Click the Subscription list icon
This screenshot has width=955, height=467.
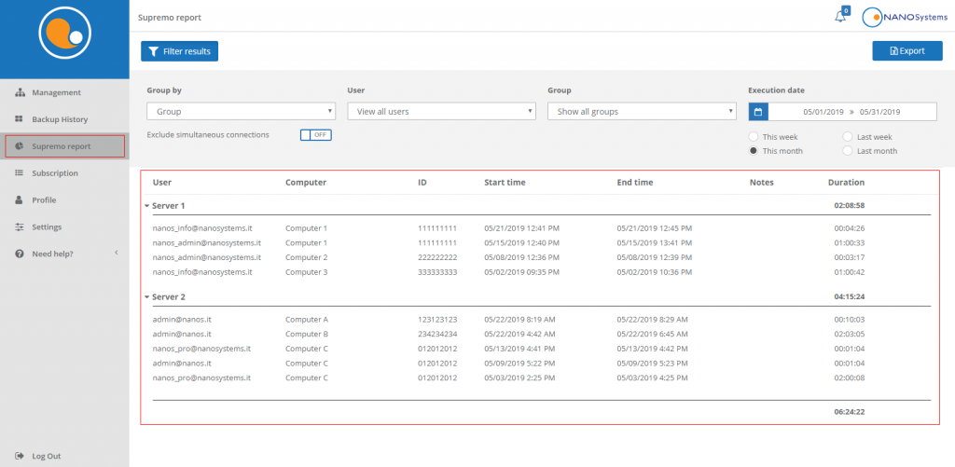[x=19, y=173]
